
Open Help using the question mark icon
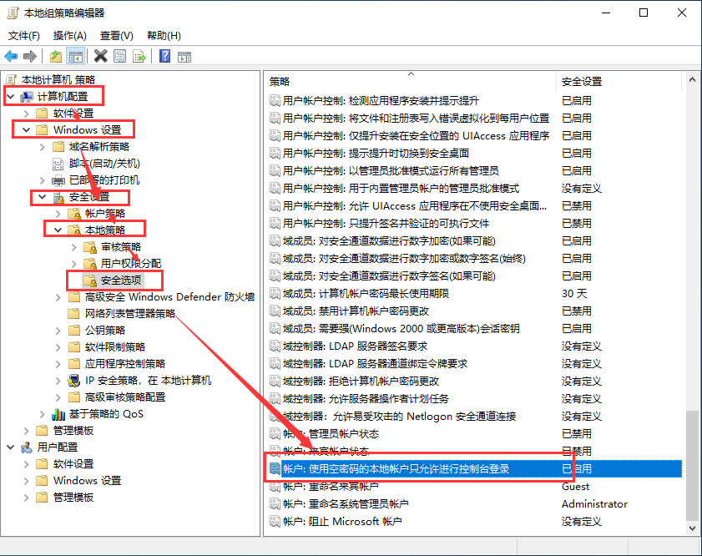click(x=165, y=56)
